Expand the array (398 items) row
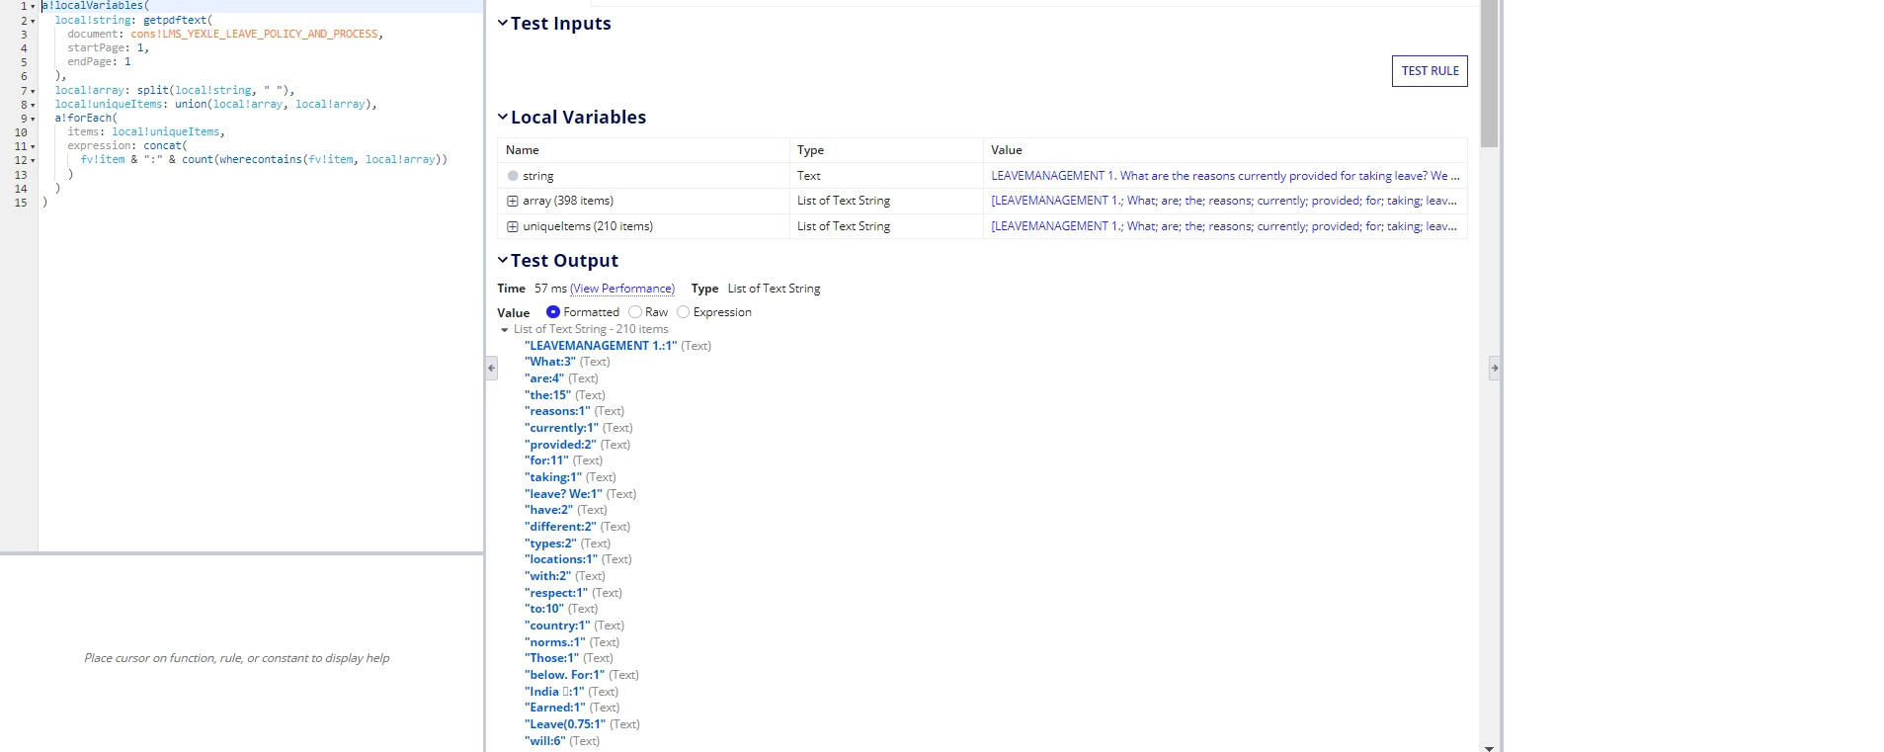The height and width of the screenshot is (752, 1884). (513, 201)
